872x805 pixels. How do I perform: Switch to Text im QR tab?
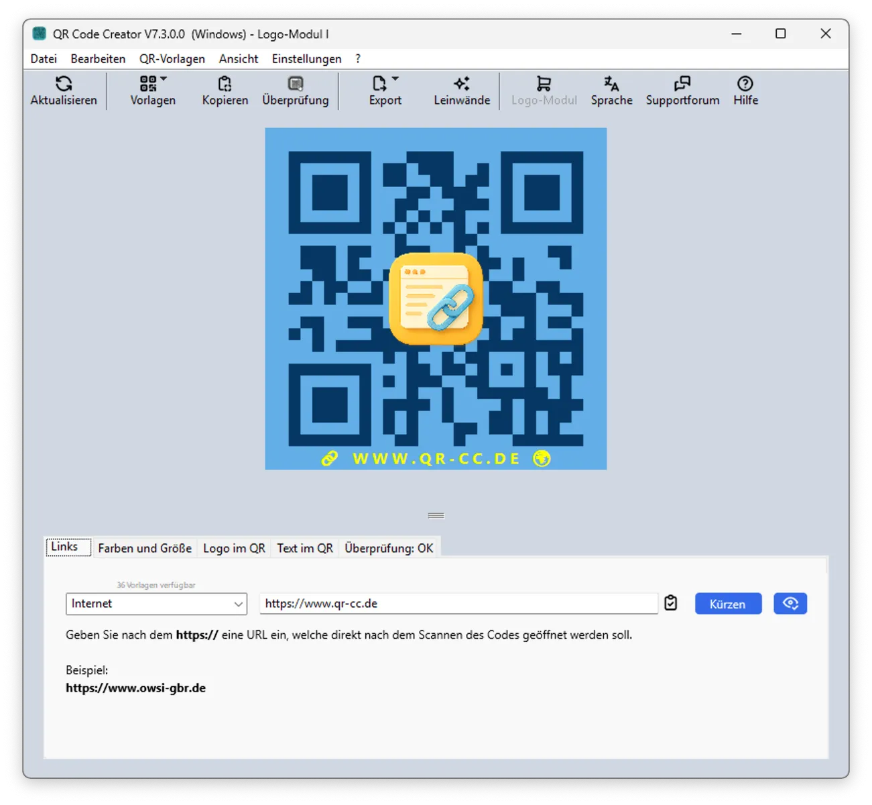[x=305, y=548]
